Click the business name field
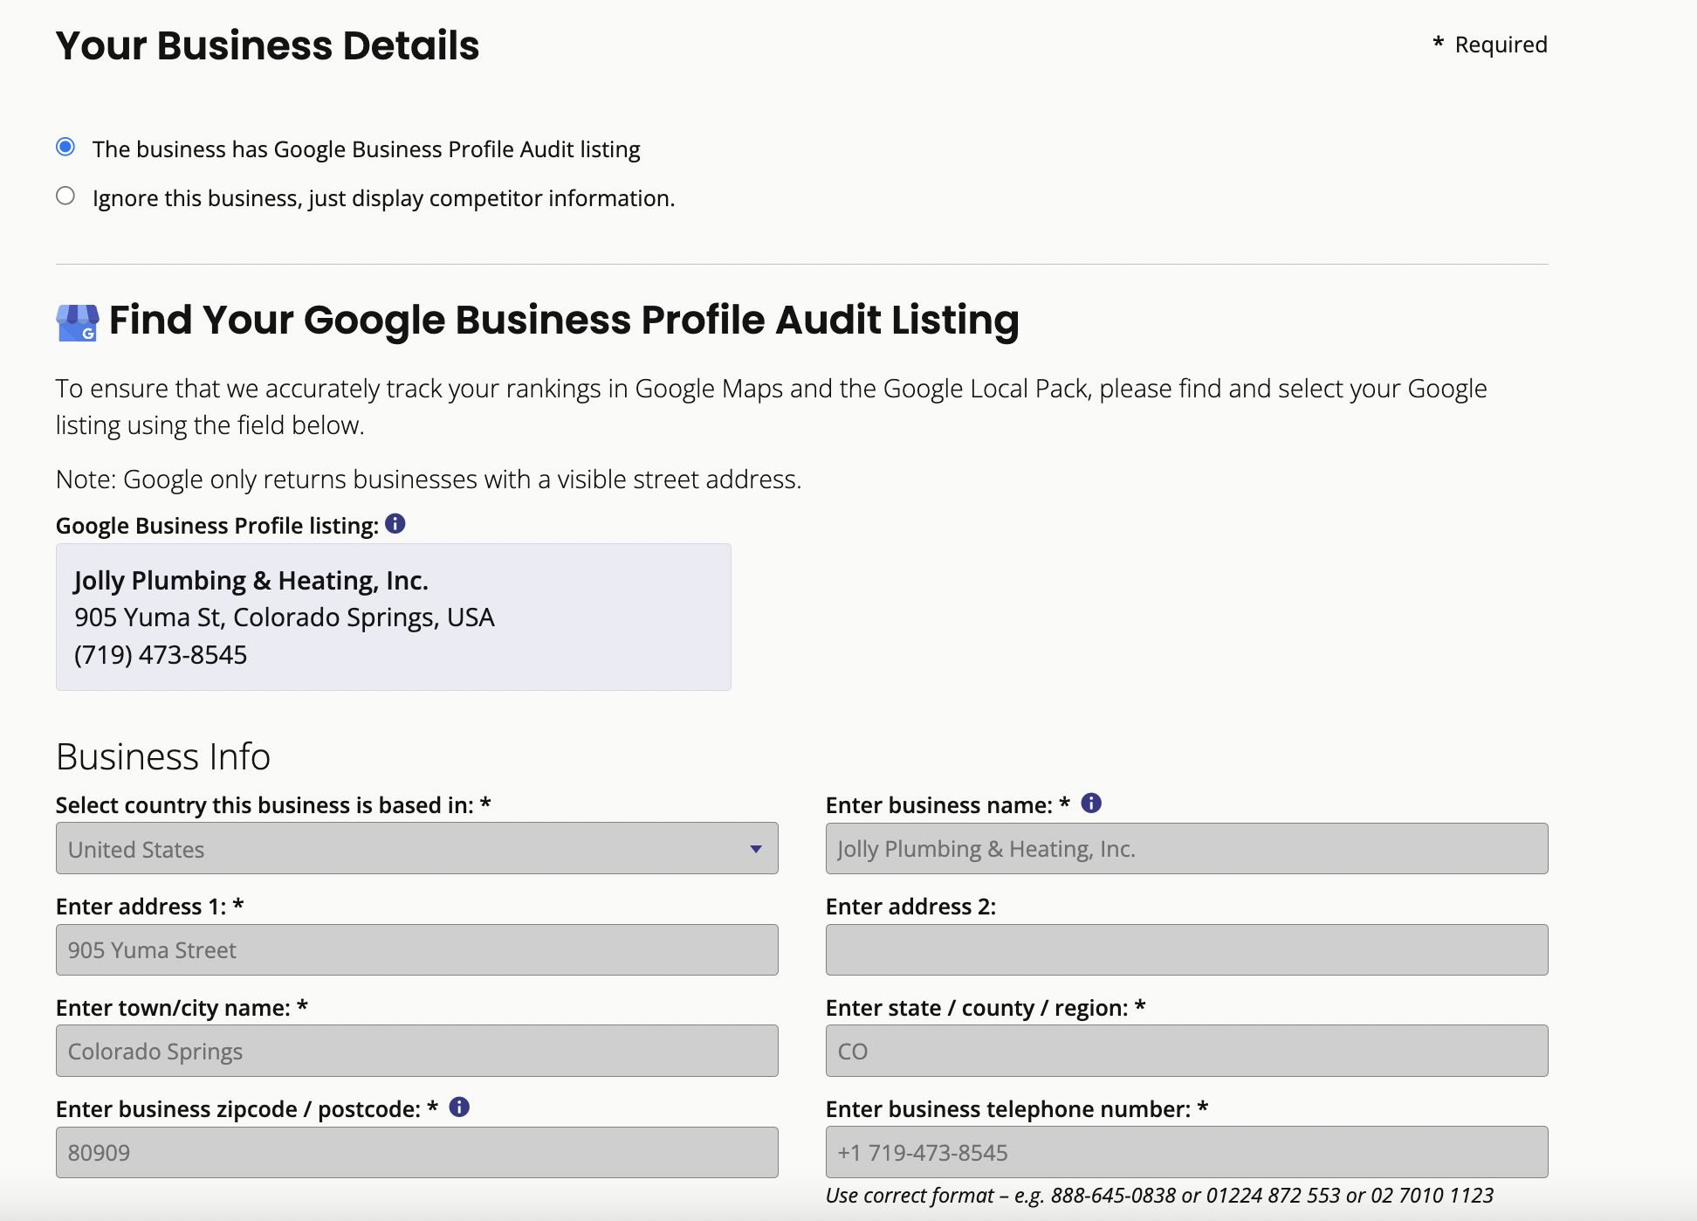The height and width of the screenshot is (1221, 1697). 1187,848
